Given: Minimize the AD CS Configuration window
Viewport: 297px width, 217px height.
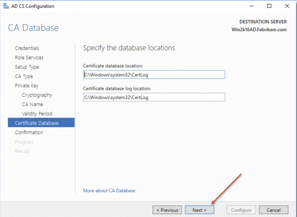Looking at the screenshot, I should (x=252, y=6).
